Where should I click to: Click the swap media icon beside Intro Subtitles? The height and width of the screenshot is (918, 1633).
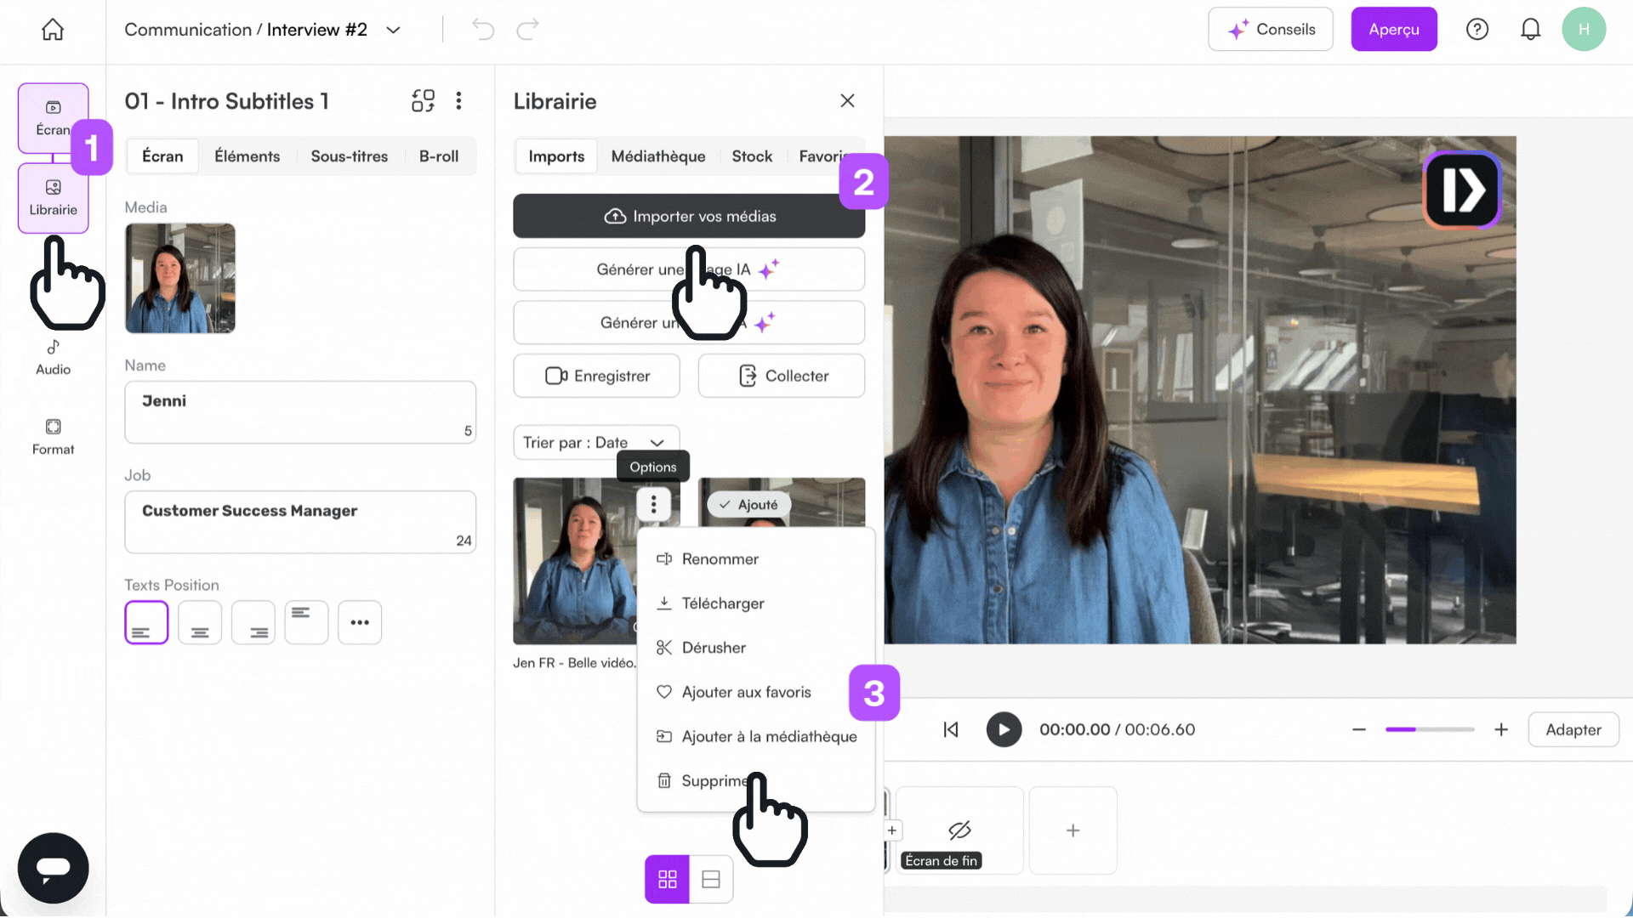coord(423,100)
